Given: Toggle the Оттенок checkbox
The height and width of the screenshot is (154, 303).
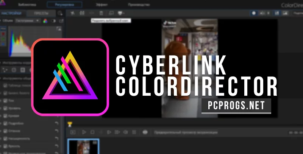Looking at the screenshot, I should [x=5, y=131].
